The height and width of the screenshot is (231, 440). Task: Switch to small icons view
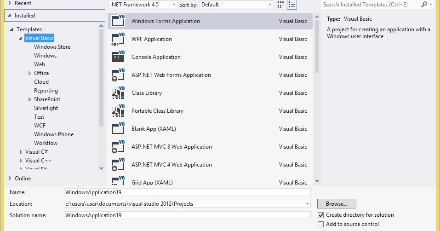tap(280, 5)
